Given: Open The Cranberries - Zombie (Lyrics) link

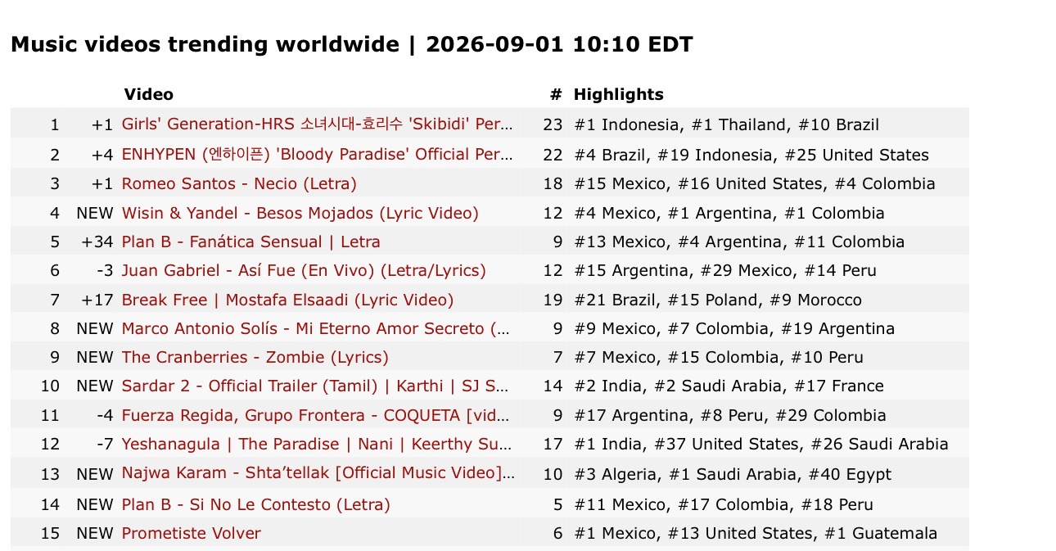Looking at the screenshot, I should coord(255,357).
